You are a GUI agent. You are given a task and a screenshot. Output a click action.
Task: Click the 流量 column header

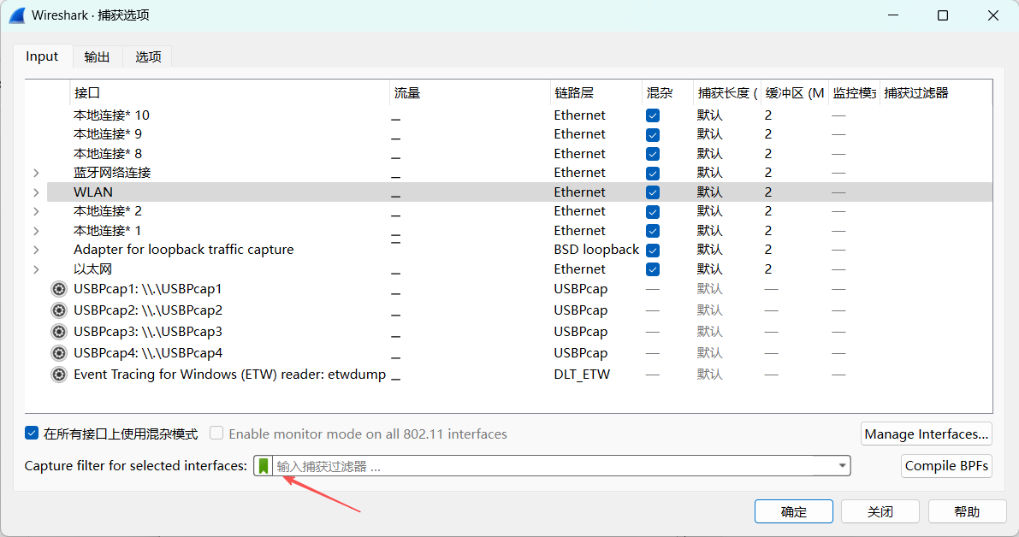click(469, 93)
